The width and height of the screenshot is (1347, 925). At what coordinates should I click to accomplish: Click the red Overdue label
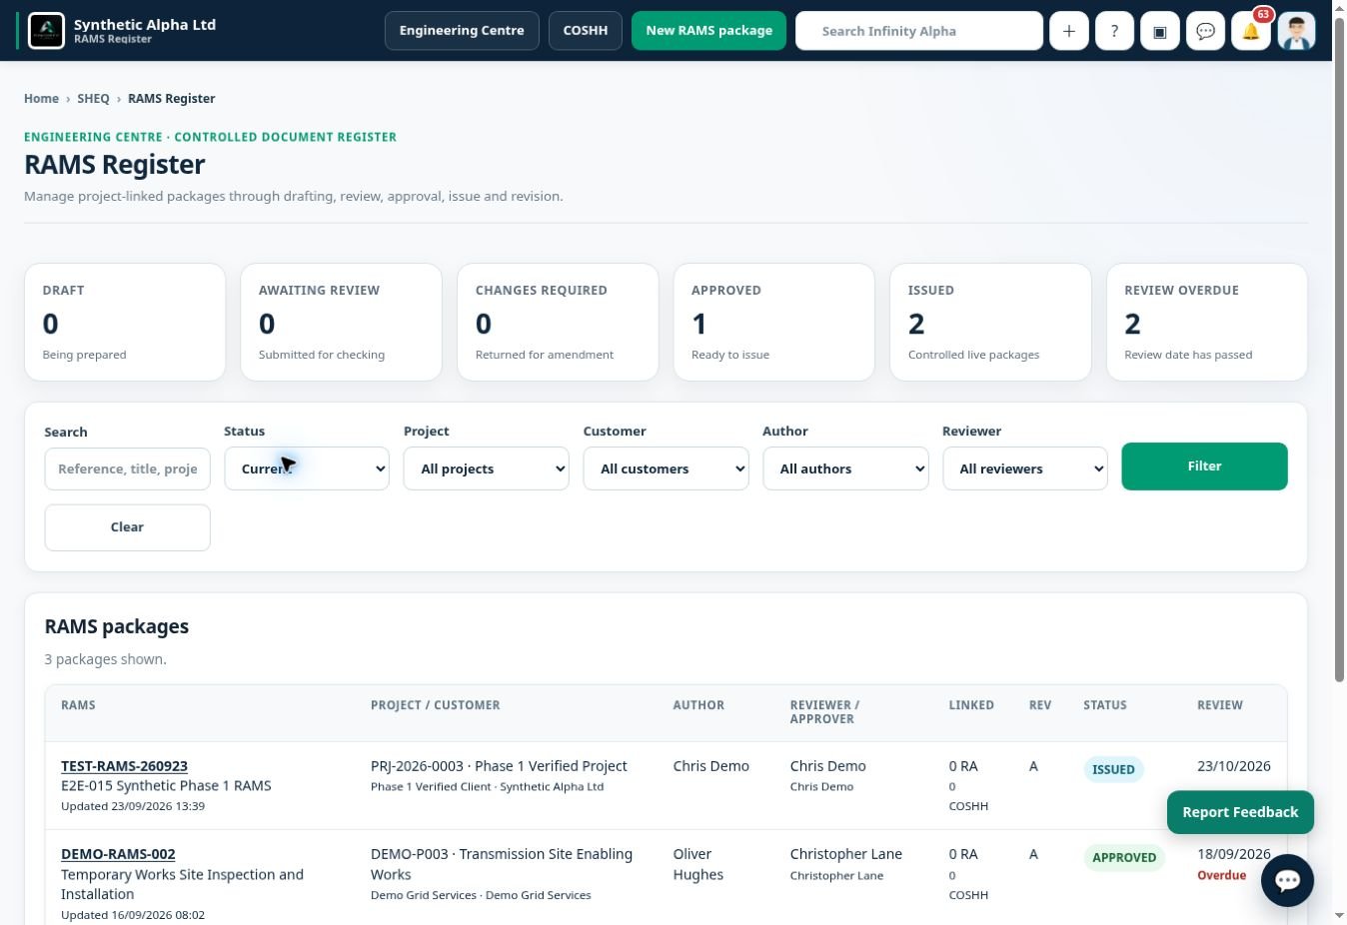click(x=1221, y=876)
